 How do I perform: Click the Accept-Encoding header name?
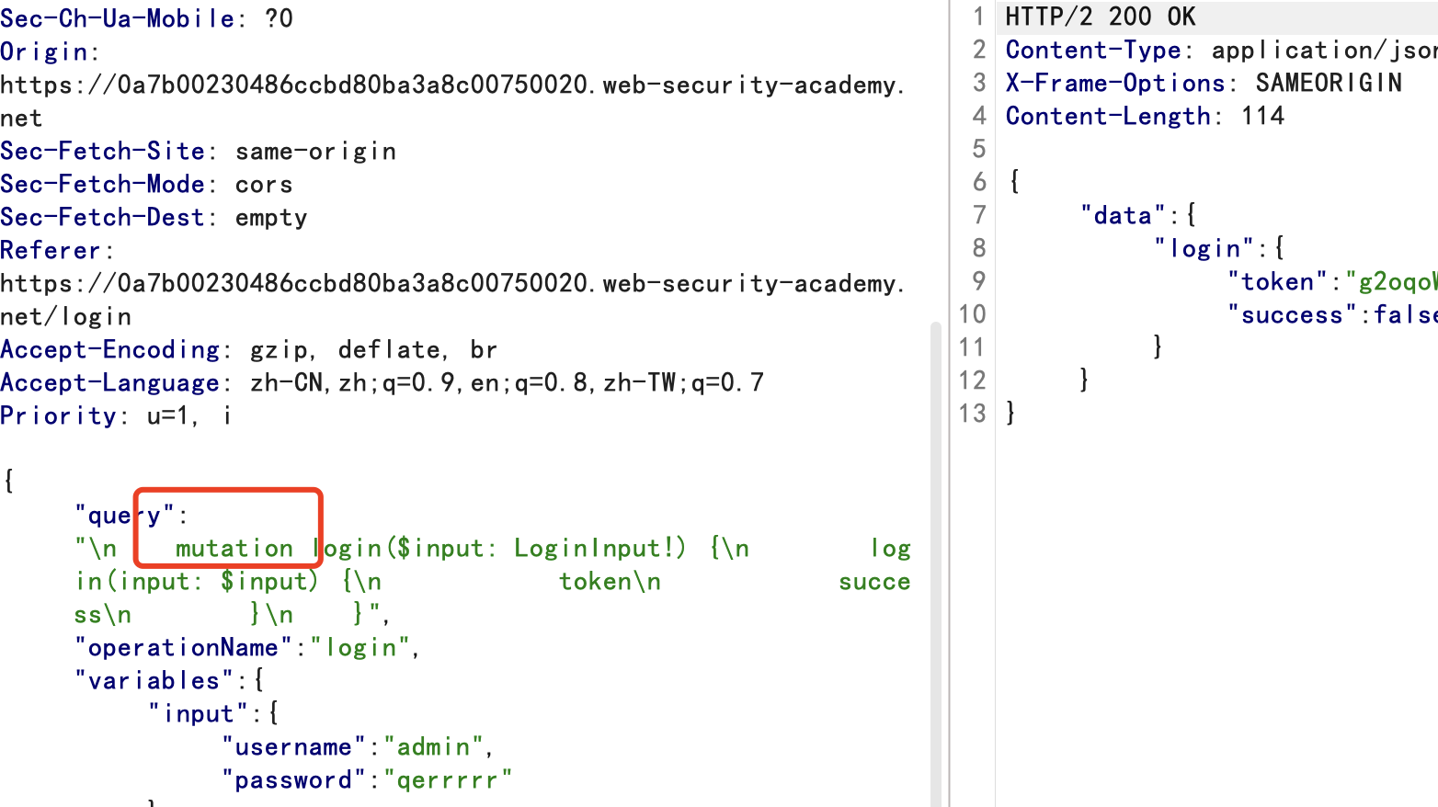point(109,350)
